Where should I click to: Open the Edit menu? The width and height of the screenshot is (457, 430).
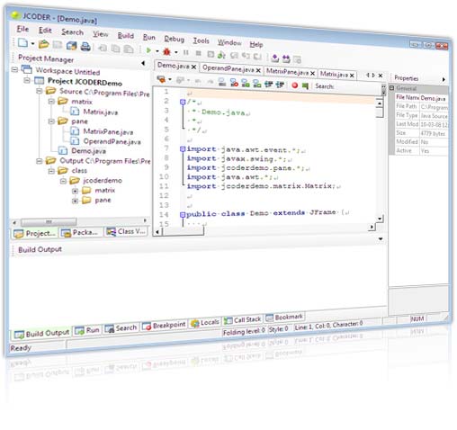click(45, 31)
